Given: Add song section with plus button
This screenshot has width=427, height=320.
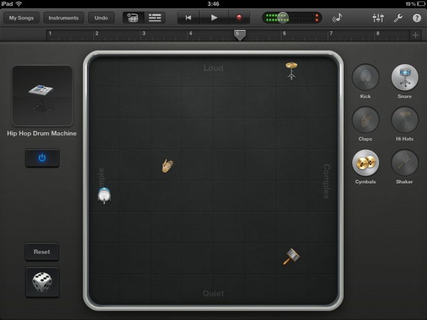Looking at the screenshot, I should pos(416,35).
